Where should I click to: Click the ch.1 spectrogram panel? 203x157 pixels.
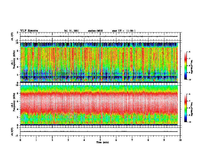tap(99, 63)
